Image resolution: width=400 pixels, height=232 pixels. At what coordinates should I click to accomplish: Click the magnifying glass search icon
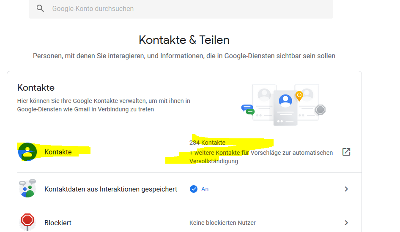pyautogui.click(x=40, y=8)
